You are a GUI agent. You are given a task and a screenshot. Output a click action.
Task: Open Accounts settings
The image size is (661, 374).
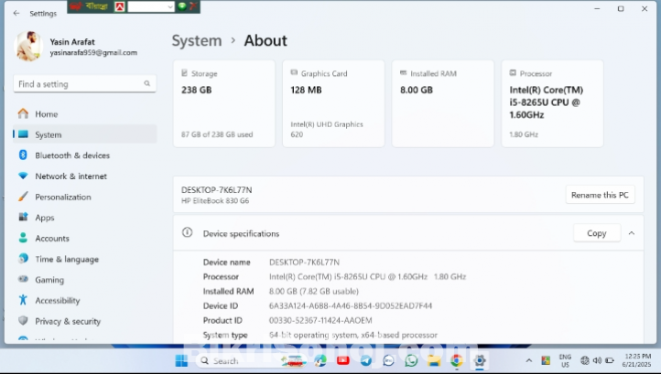[85, 239]
